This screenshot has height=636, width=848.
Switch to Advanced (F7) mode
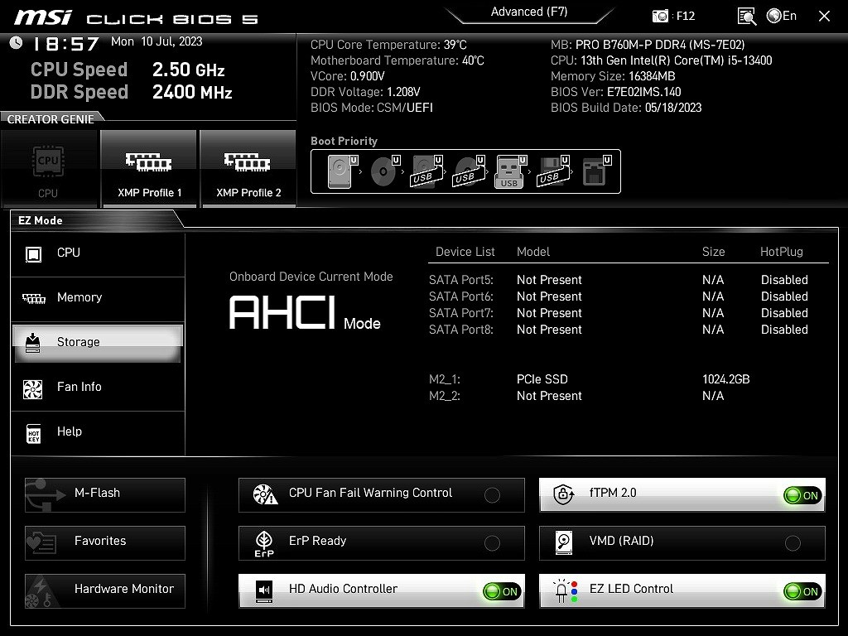(x=529, y=12)
